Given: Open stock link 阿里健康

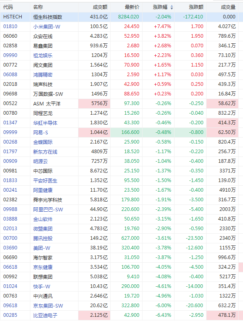Looking at the screenshot, I should tap(43, 190).
